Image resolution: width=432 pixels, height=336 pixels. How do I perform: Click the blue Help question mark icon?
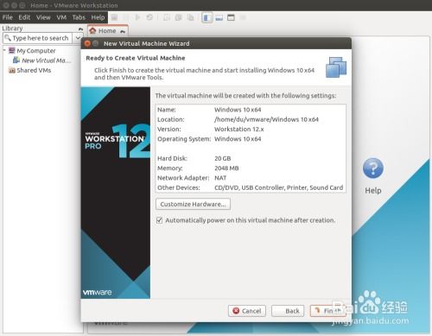[373, 168]
